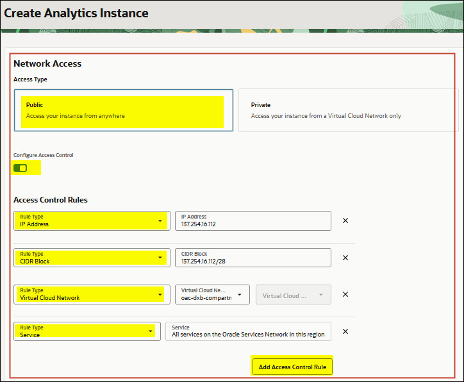Click the Service field for Oracle Services Network
The height and width of the screenshot is (382, 464).
click(x=247, y=331)
